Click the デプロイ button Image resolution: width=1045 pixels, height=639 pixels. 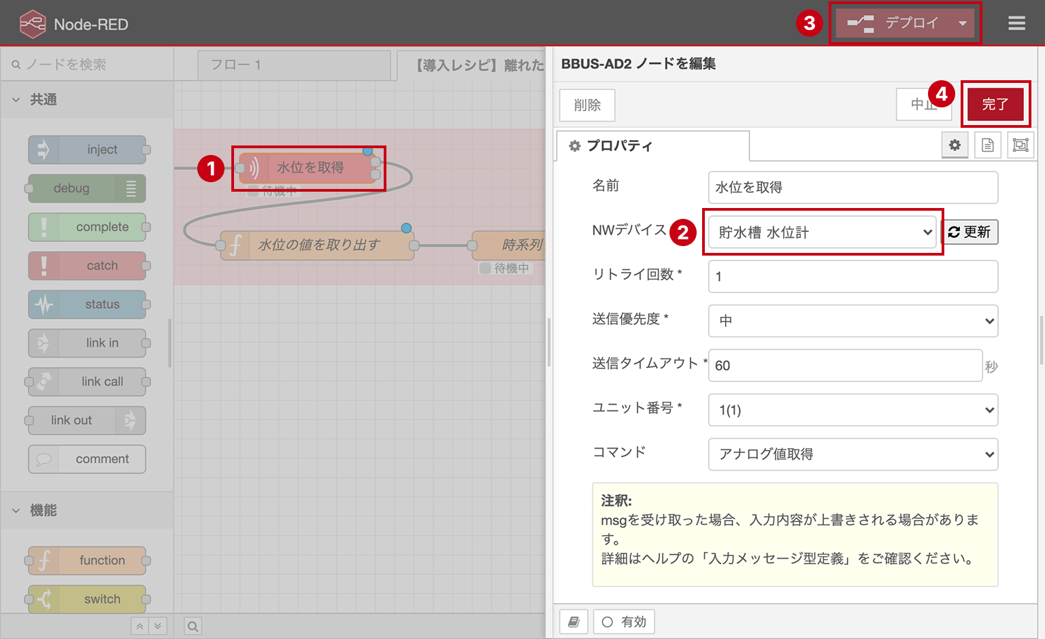[x=895, y=23]
